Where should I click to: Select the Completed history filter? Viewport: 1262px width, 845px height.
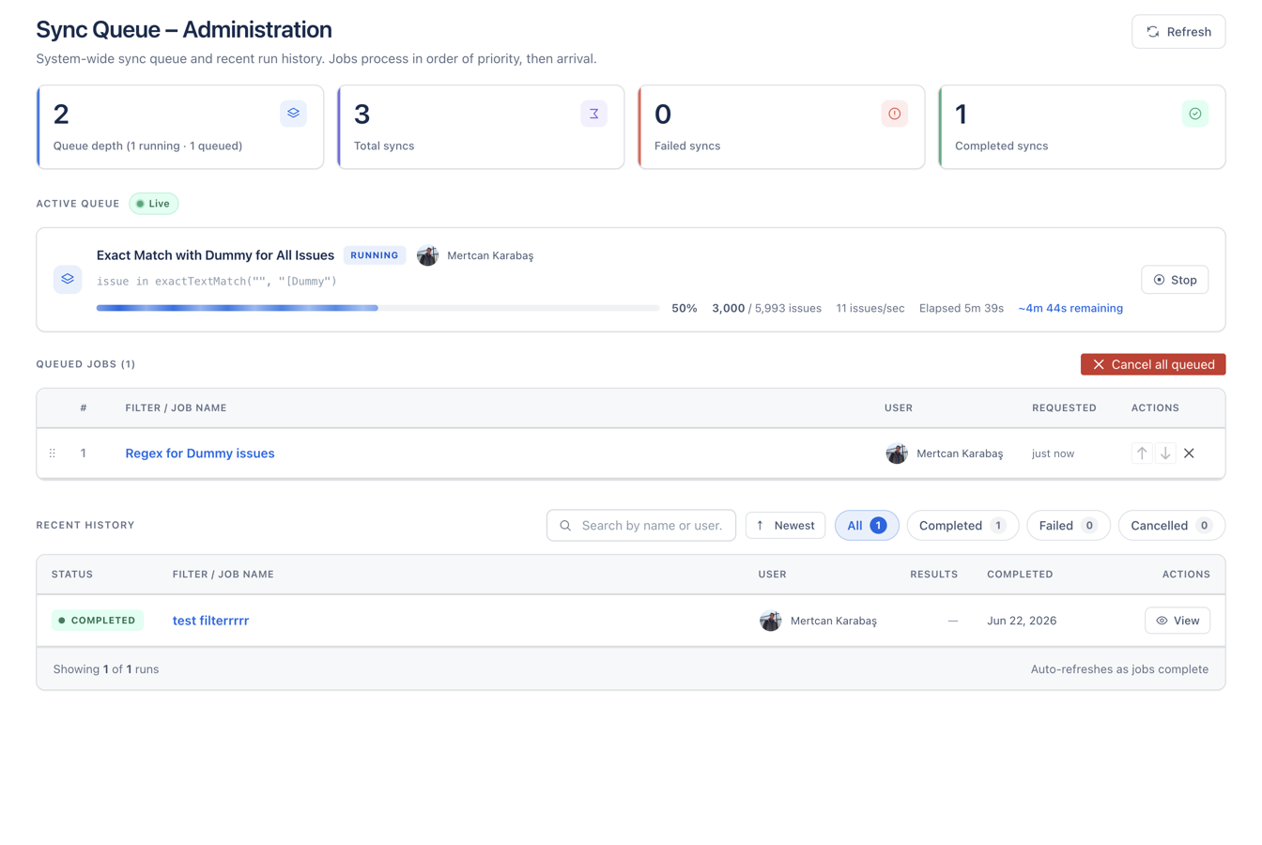[962, 526]
